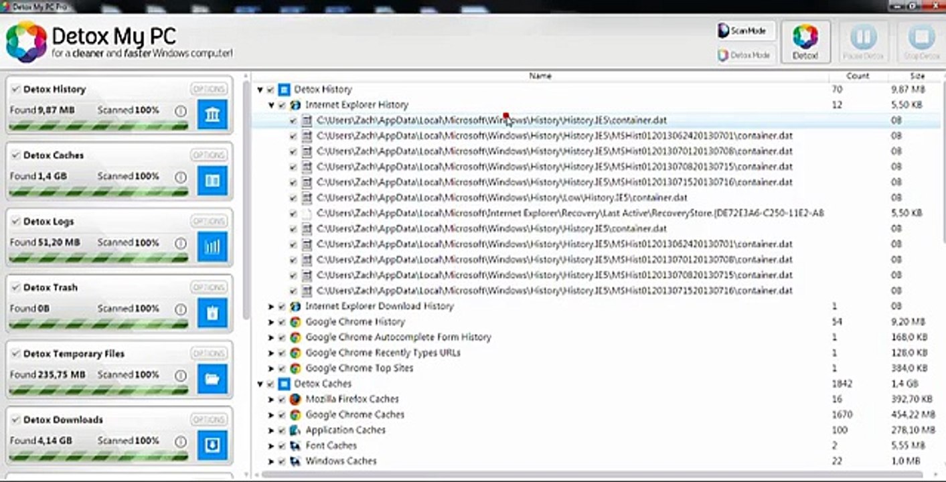
Task: Open the info icon in the Detox Logs card
Action: pyautogui.click(x=180, y=243)
